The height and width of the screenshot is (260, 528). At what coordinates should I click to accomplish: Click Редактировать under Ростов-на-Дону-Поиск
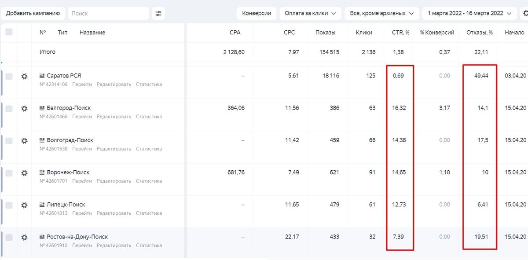(x=114, y=245)
